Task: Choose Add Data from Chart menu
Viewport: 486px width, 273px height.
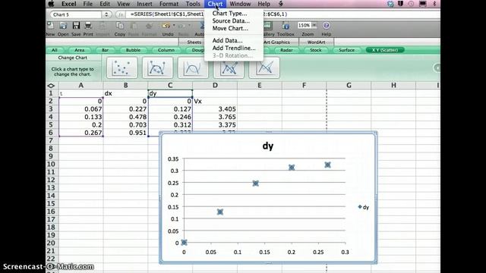Action: [227, 40]
